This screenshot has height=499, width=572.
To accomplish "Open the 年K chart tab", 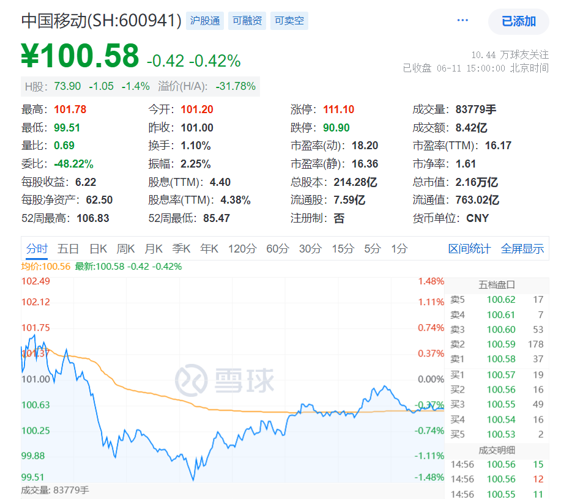I will coord(209,249).
